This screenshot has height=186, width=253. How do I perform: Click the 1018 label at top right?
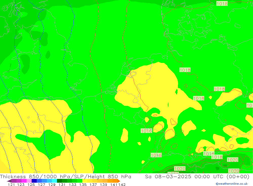222,4
